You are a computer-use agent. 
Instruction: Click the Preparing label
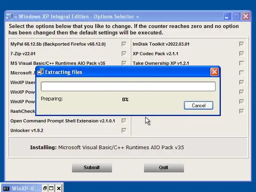pos(52,99)
